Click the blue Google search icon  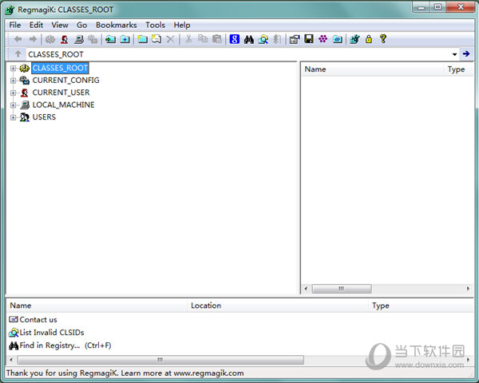pos(234,39)
